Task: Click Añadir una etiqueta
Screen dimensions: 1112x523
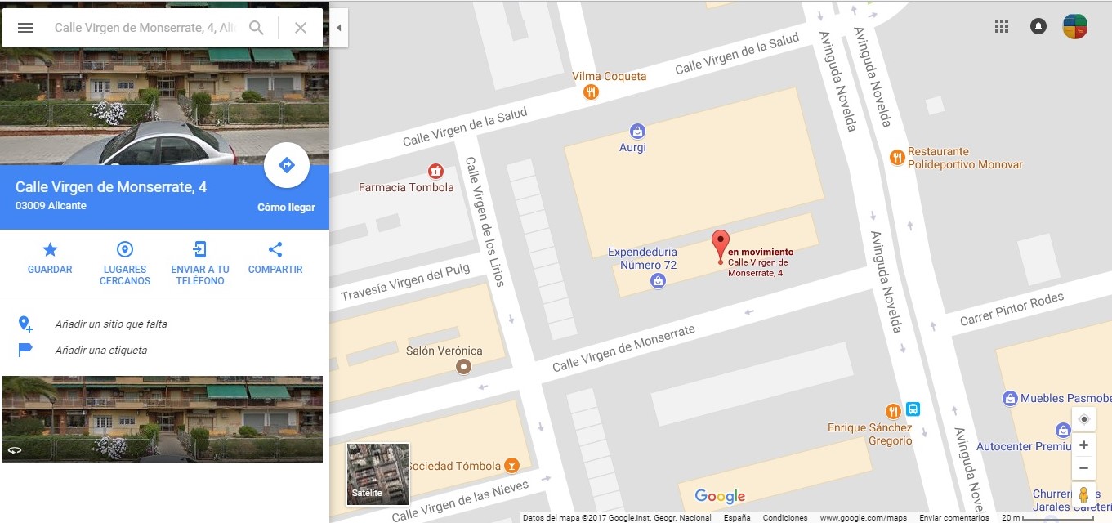Action: coord(101,351)
